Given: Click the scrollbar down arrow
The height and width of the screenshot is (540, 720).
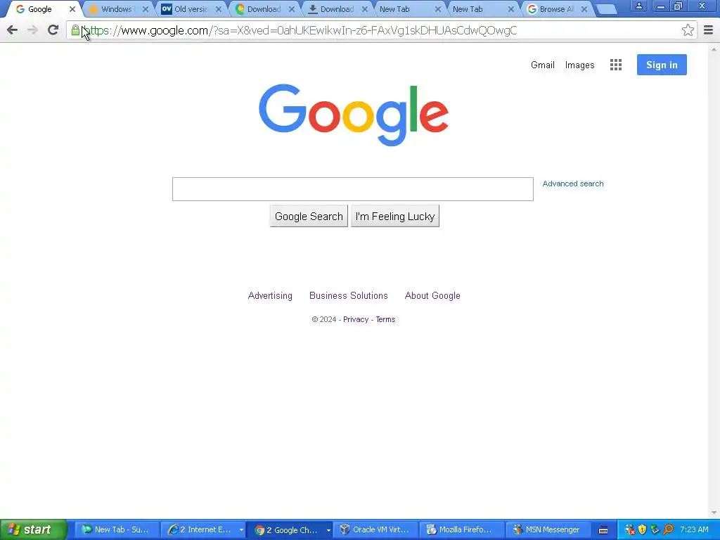Looking at the screenshot, I should pyautogui.click(x=714, y=513).
